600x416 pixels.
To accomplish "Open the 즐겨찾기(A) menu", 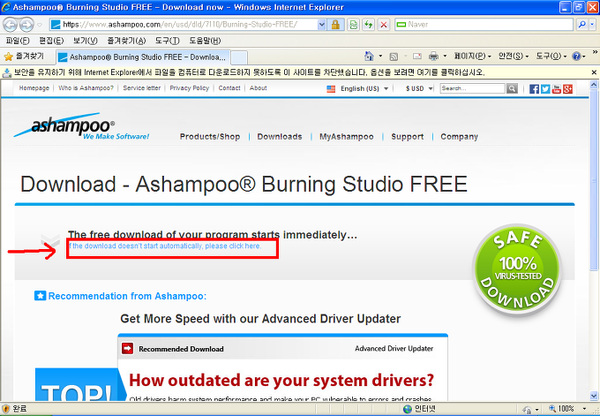I will tap(126, 41).
